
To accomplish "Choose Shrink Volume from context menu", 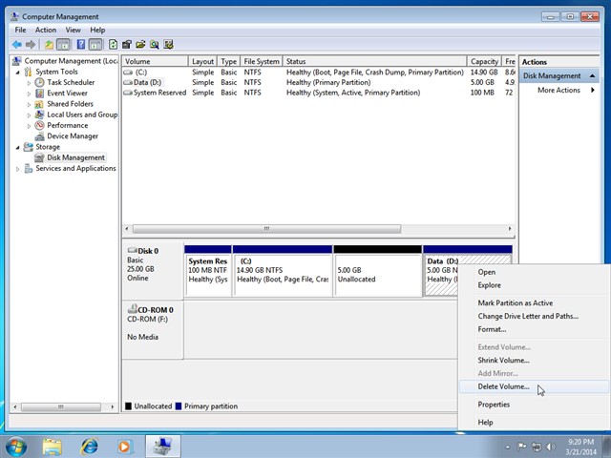I will coord(503,361).
